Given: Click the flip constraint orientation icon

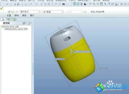Looking at the screenshot, I should [85, 12].
